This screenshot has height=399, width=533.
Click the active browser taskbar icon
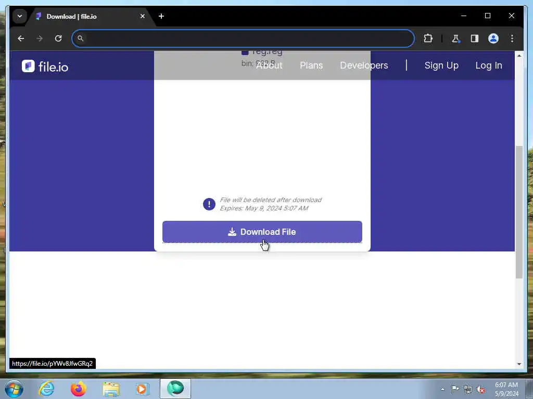175,389
